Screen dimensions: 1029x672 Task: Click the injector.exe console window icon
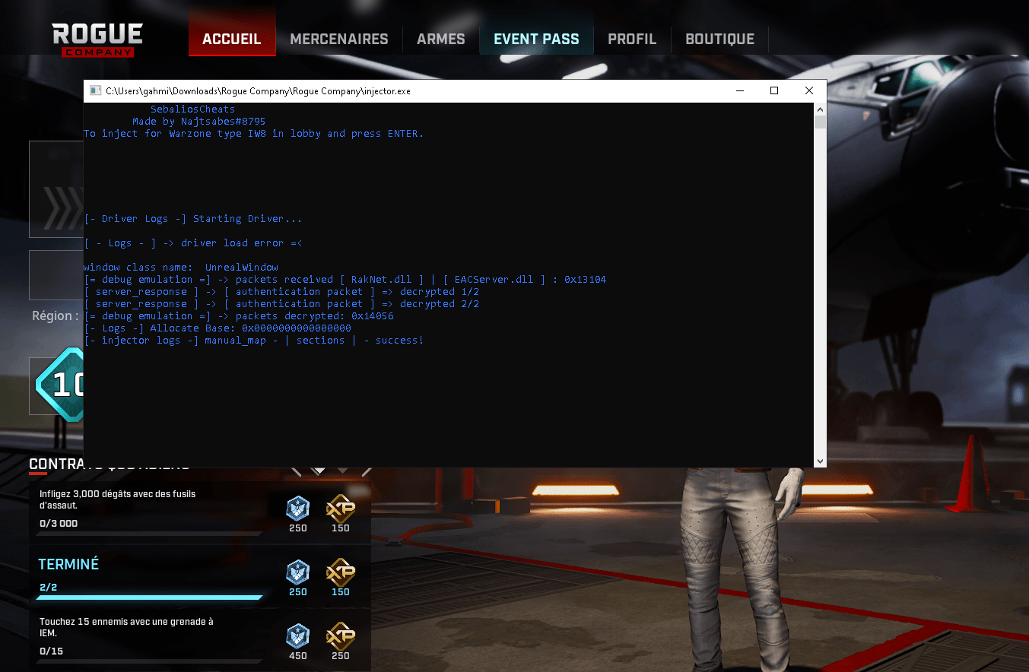click(x=95, y=90)
